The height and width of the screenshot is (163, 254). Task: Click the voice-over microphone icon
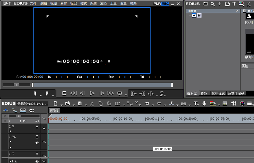tap(204, 103)
